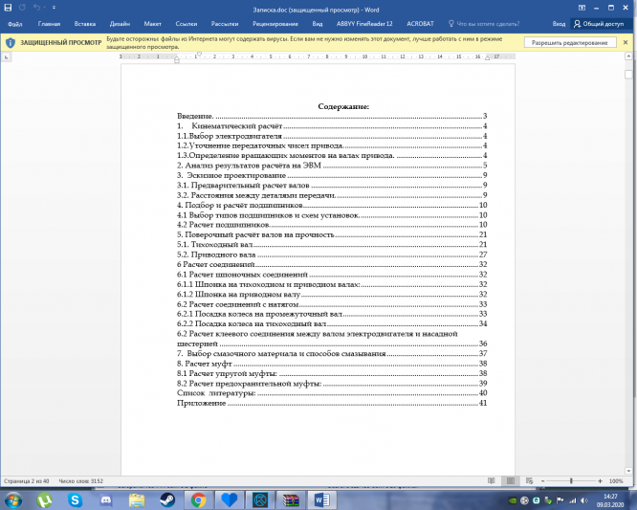The width and height of the screenshot is (637, 510).
Task: Click the first line indent marker on ruler
Action: (x=199, y=54)
